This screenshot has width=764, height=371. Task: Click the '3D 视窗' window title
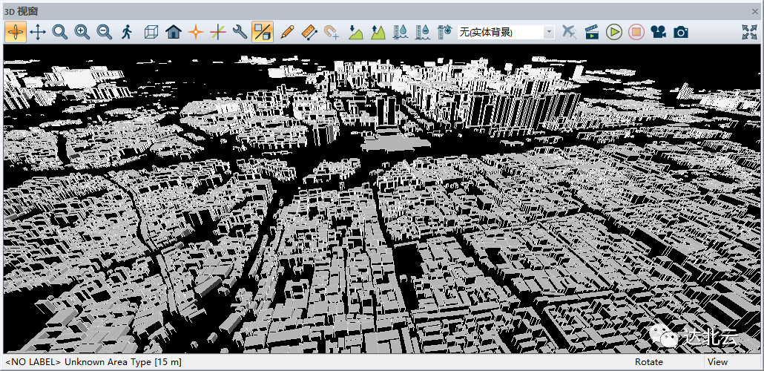click(21, 10)
